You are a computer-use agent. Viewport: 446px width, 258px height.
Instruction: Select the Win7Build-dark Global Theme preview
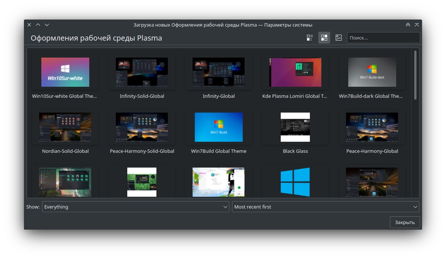click(x=372, y=72)
